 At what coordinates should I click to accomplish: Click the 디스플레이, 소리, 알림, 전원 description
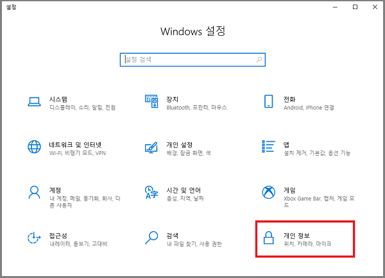click(83, 108)
